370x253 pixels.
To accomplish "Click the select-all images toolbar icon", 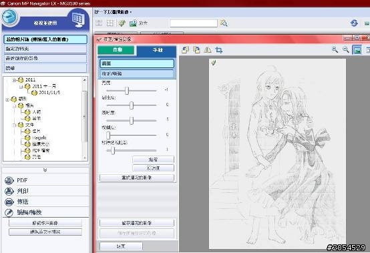I will click(x=99, y=23).
